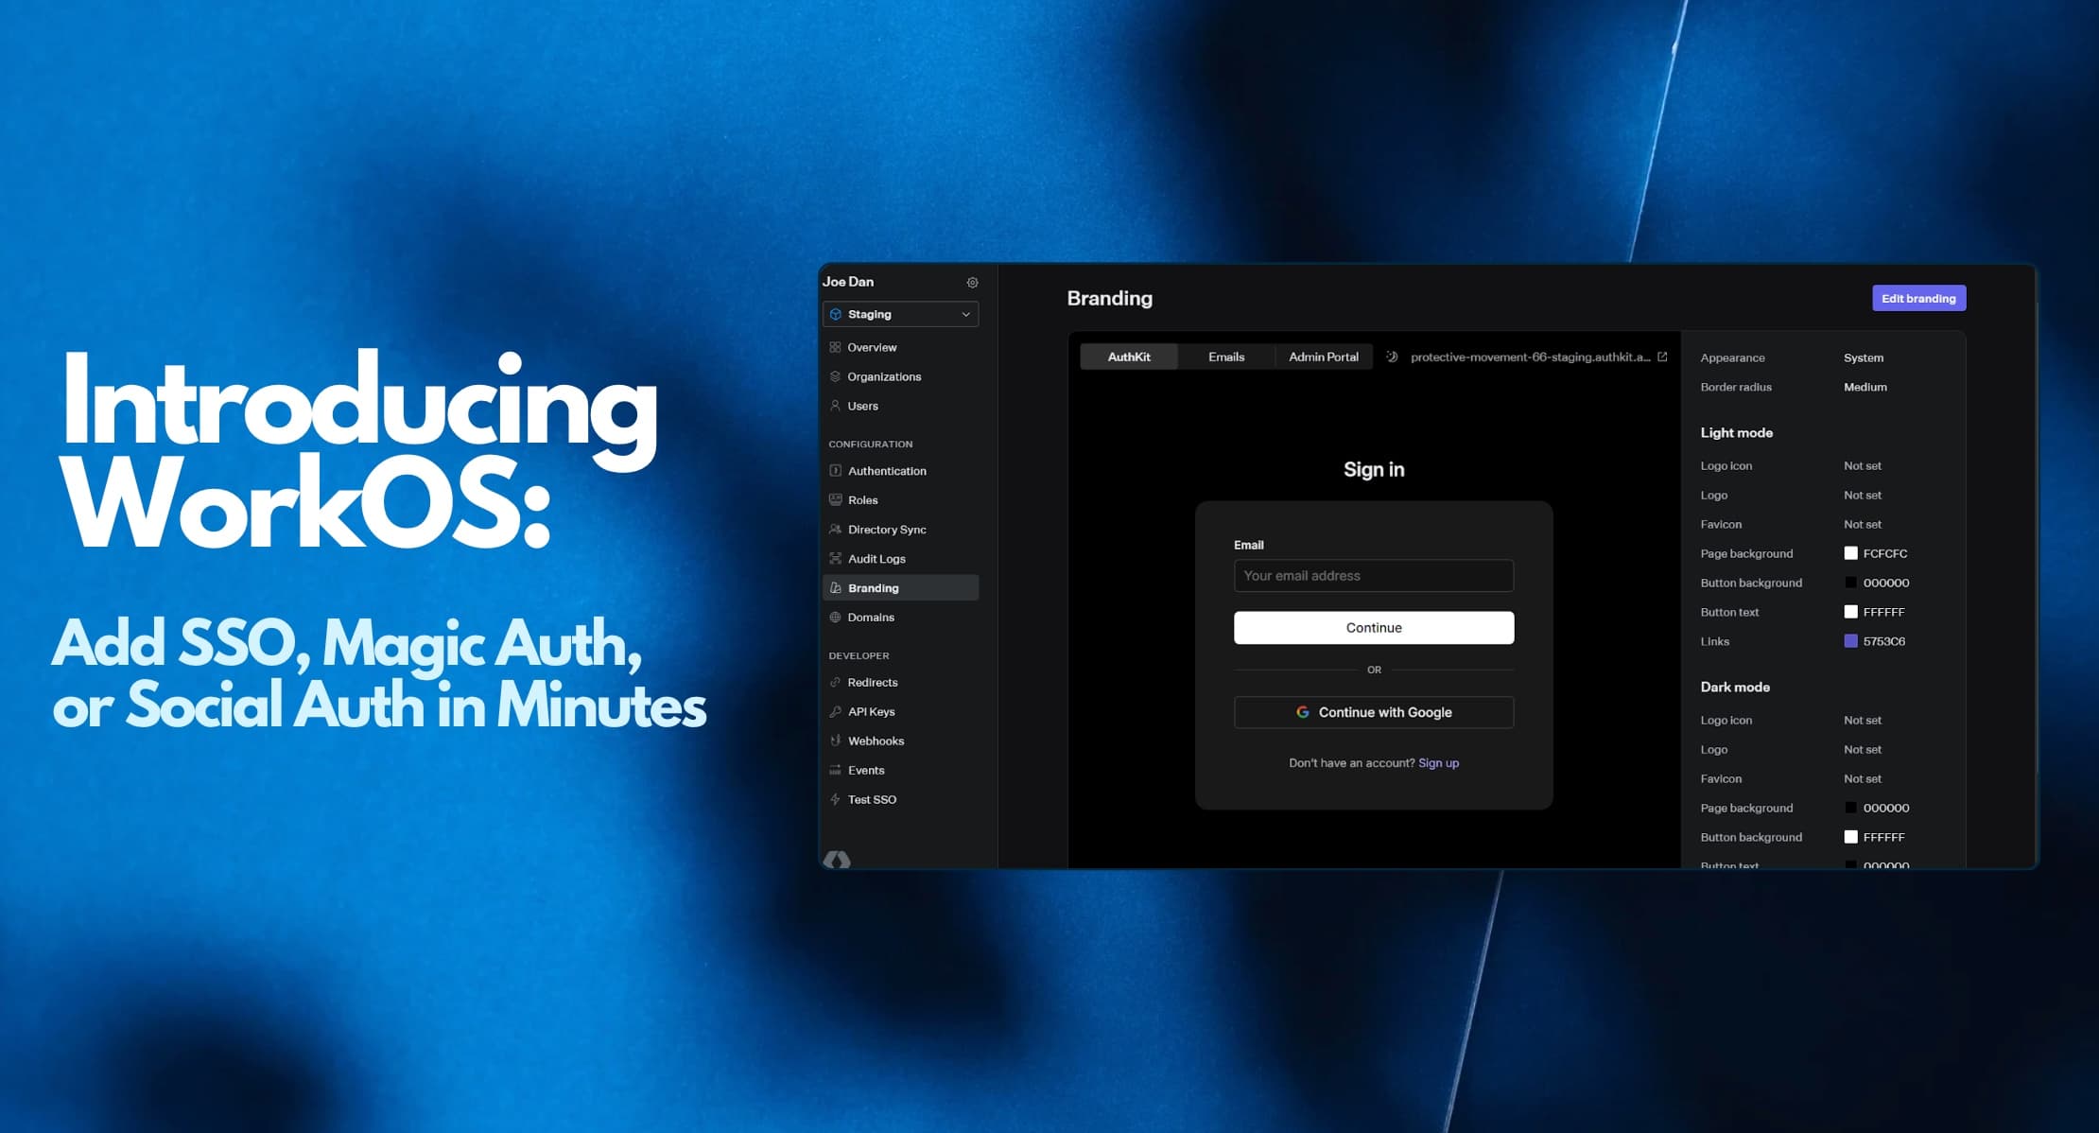Click the Sign up link
The height and width of the screenshot is (1133, 2099).
tap(1438, 763)
